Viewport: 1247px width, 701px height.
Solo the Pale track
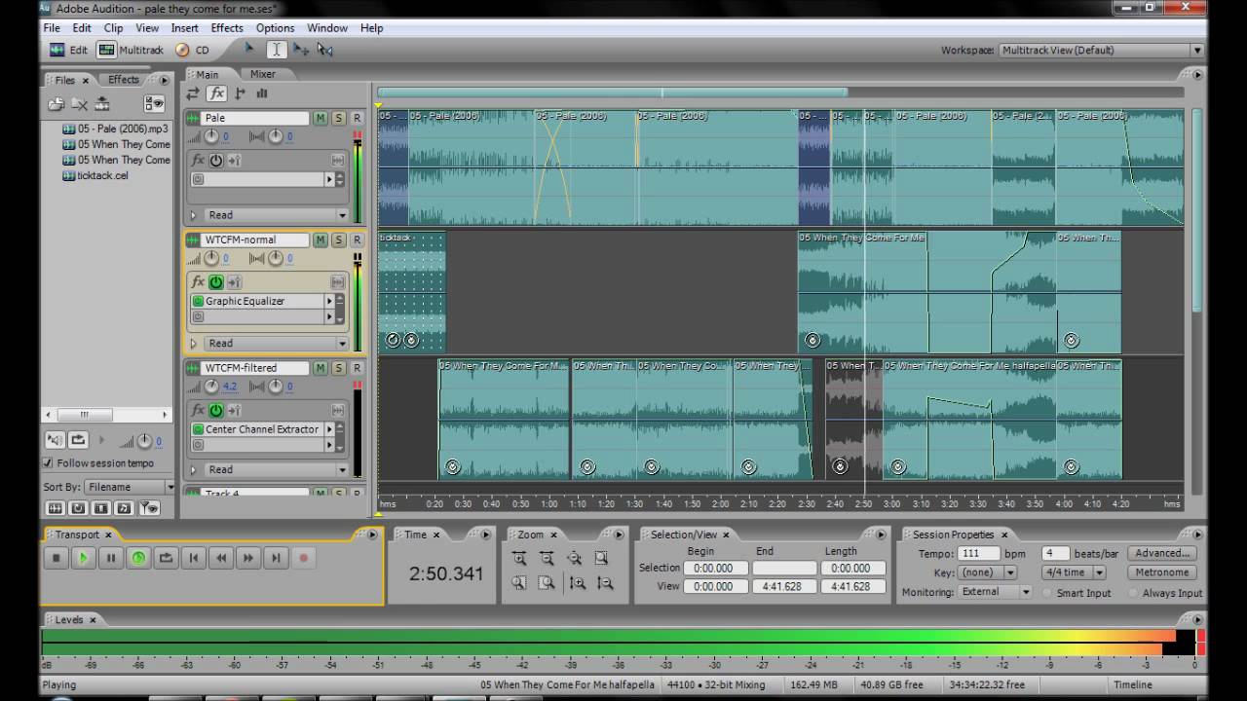click(339, 118)
